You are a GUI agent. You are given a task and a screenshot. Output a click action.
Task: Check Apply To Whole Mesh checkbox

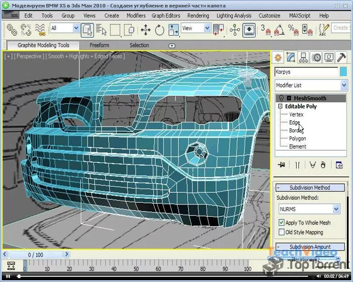pyautogui.click(x=281, y=223)
